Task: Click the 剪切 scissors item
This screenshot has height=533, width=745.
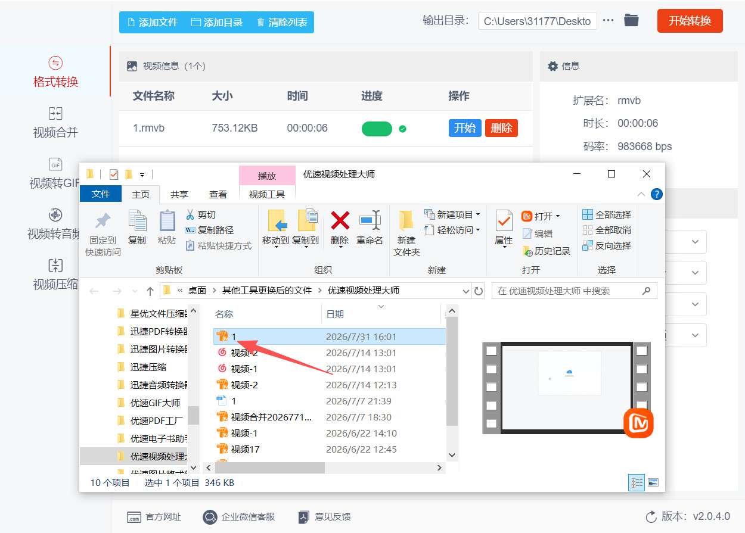Action: point(200,214)
